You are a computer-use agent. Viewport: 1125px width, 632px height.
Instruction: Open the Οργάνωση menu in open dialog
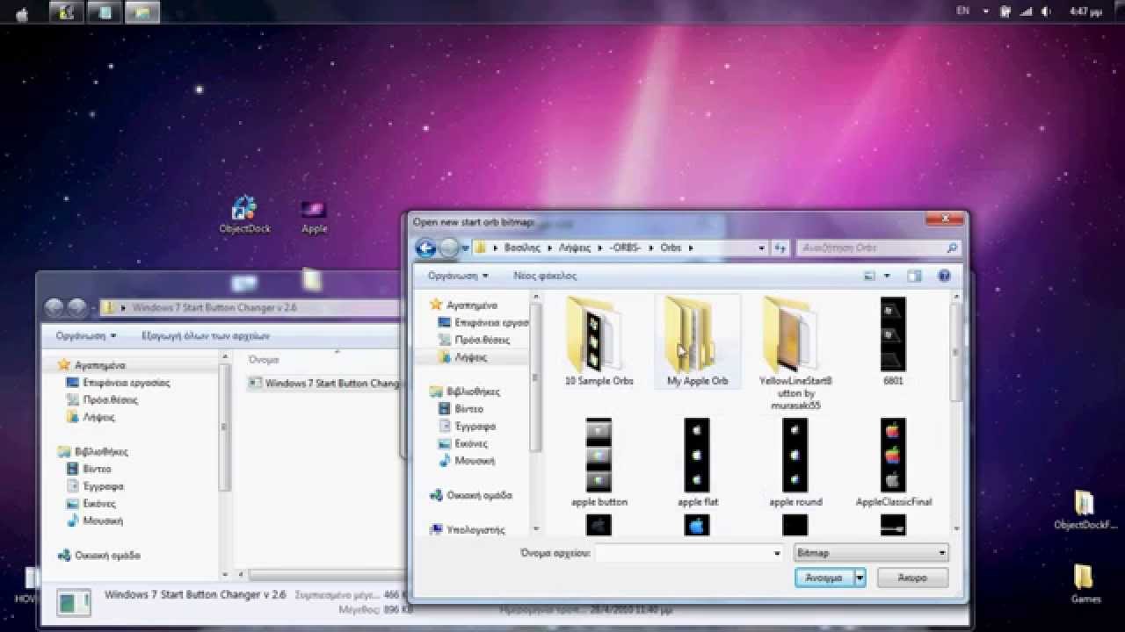(x=457, y=276)
